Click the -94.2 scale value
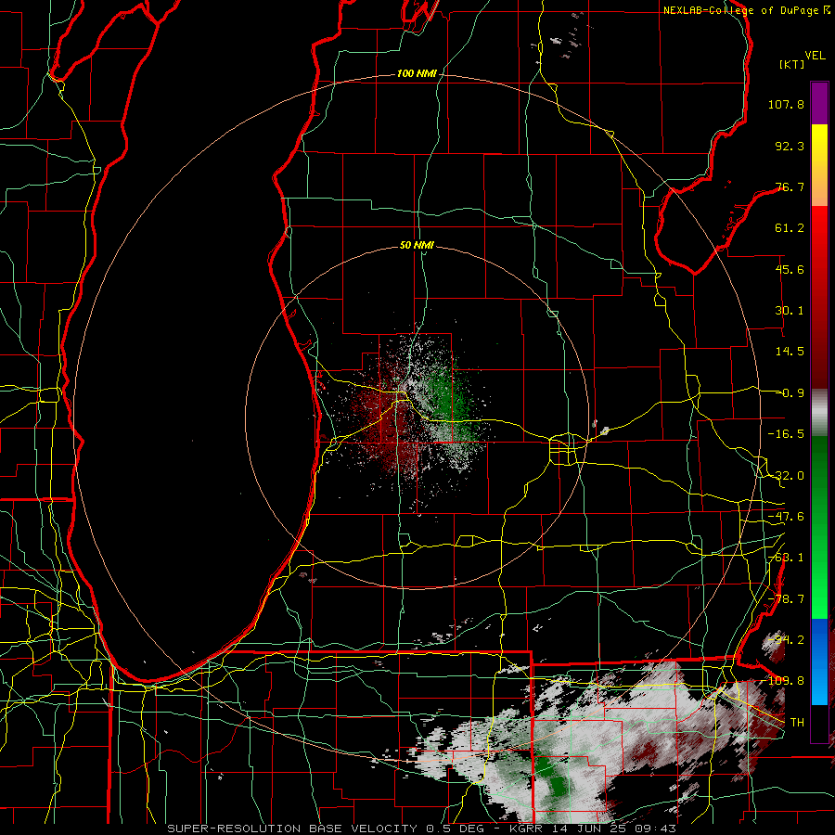The width and height of the screenshot is (835, 835). (786, 640)
